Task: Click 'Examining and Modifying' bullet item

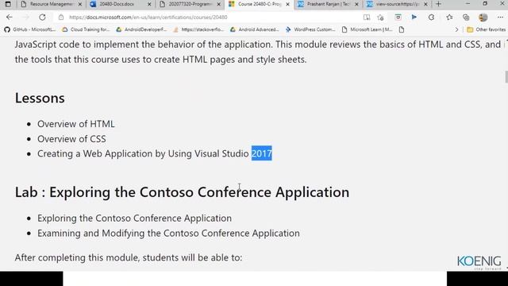Action: coord(168,233)
